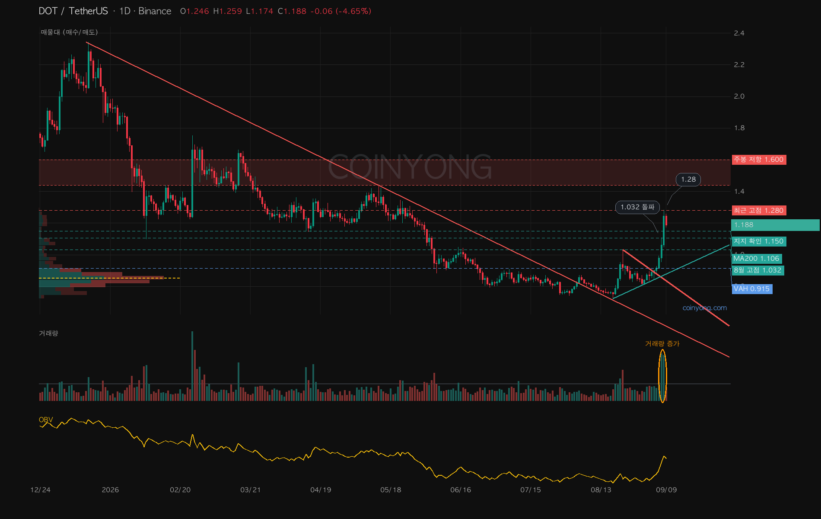Click the 1.4 price axis label
The height and width of the screenshot is (519, 821).
[739, 191]
